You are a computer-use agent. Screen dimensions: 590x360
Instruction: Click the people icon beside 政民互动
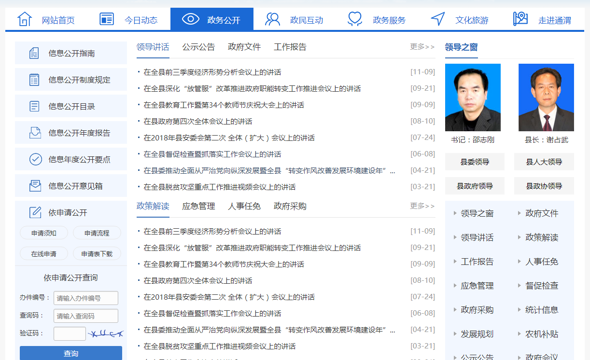(x=273, y=19)
